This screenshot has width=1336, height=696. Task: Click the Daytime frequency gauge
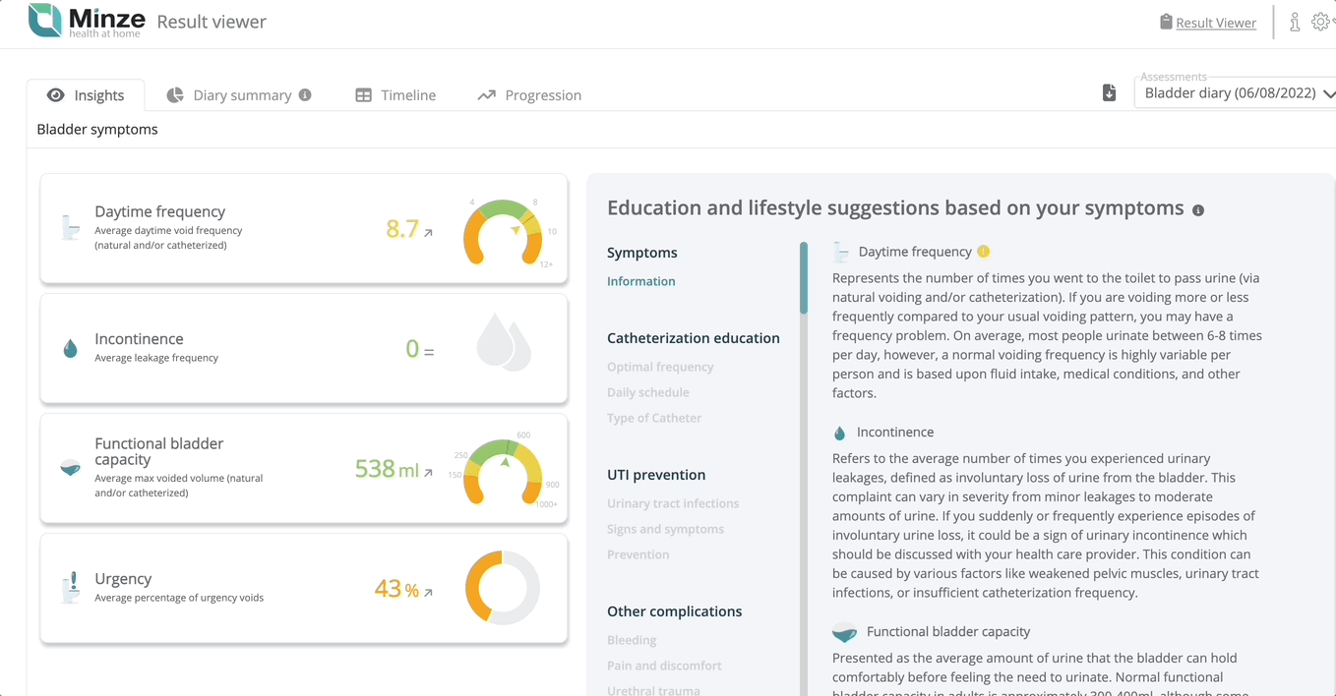pos(503,232)
